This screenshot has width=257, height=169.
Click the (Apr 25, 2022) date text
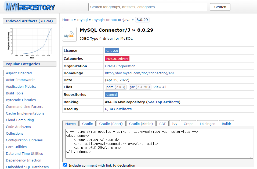pos(117,80)
